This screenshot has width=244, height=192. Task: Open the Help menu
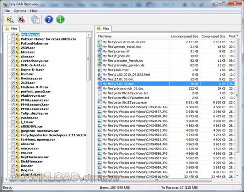point(34,11)
